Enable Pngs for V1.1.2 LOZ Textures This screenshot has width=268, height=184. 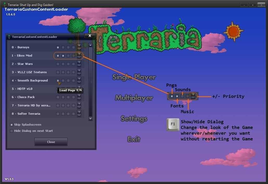click(x=58, y=72)
